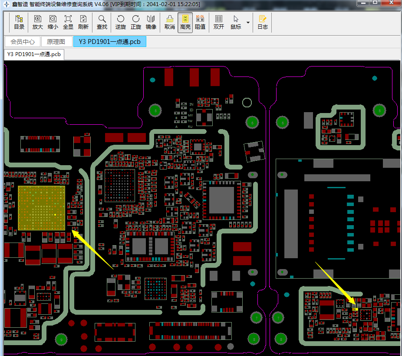Open the 日志 log tool

click(x=263, y=23)
